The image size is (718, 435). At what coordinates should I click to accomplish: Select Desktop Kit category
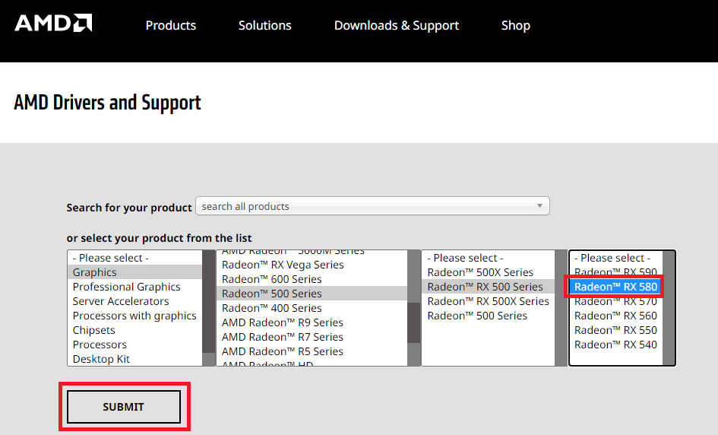click(134, 359)
